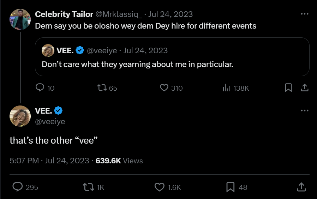
Task: View analytics showing 138K views
Action: (226, 88)
